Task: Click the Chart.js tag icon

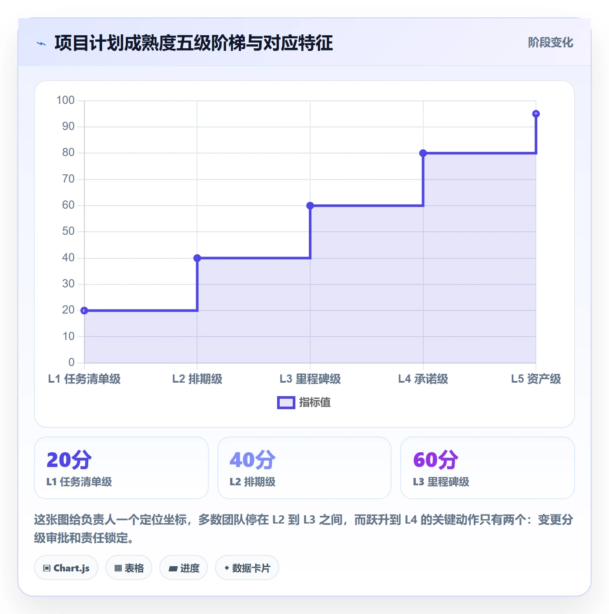Action: pos(47,568)
